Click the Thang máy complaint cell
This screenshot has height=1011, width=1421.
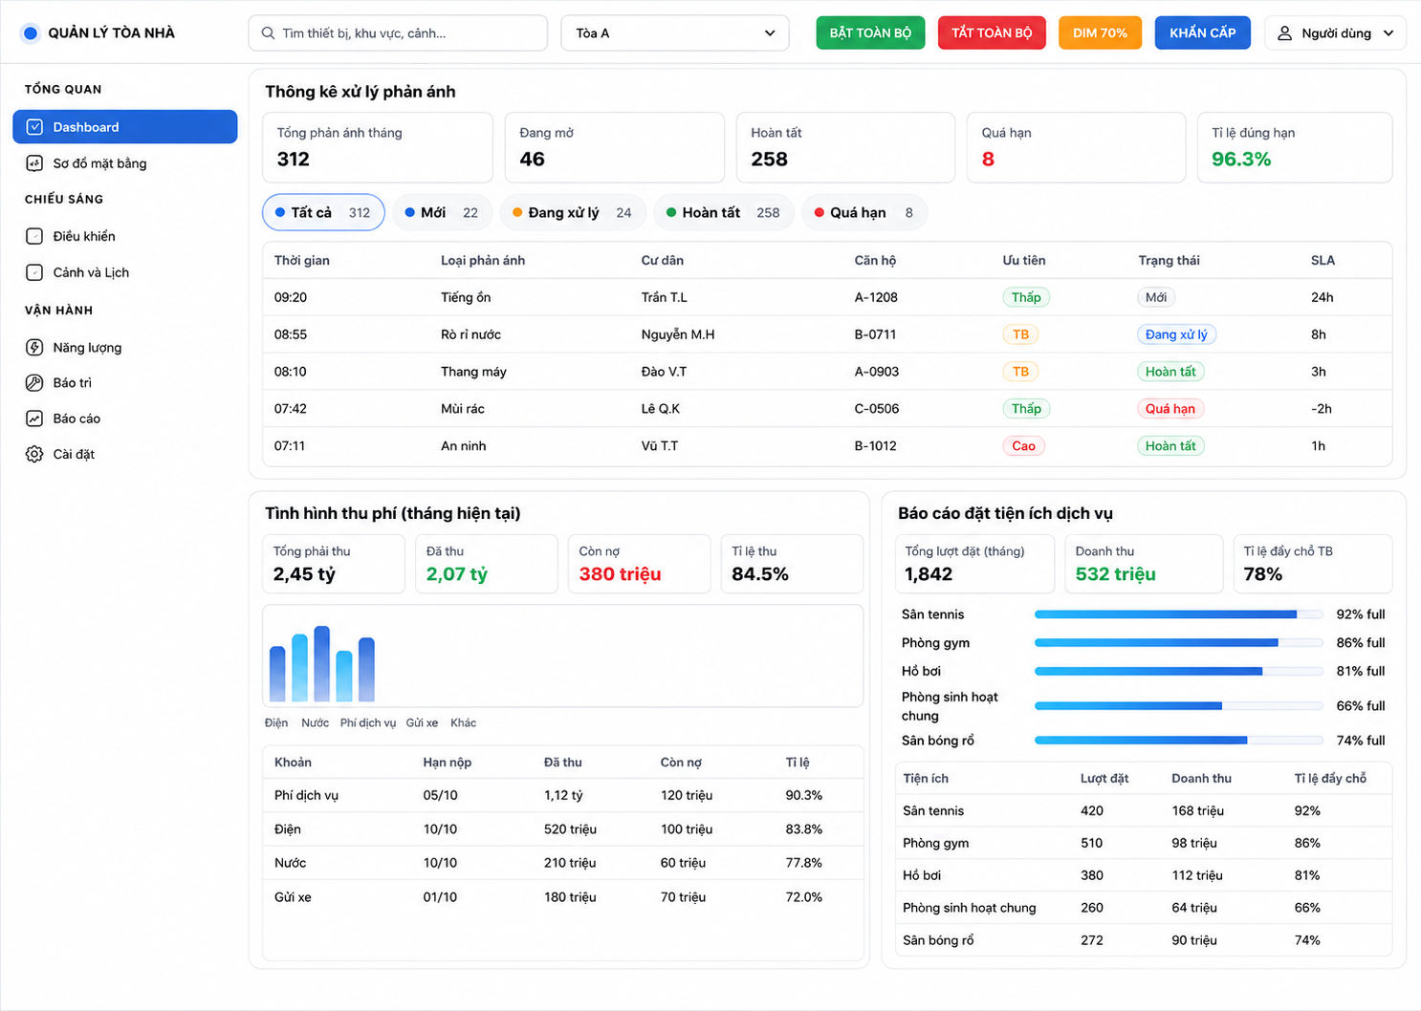tap(473, 372)
